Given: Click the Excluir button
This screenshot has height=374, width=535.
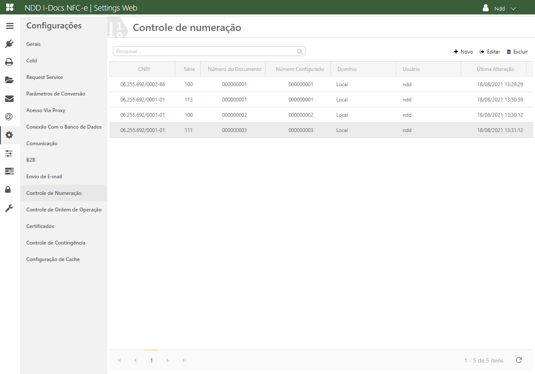Looking at the screenshot, I should point(517,52).
